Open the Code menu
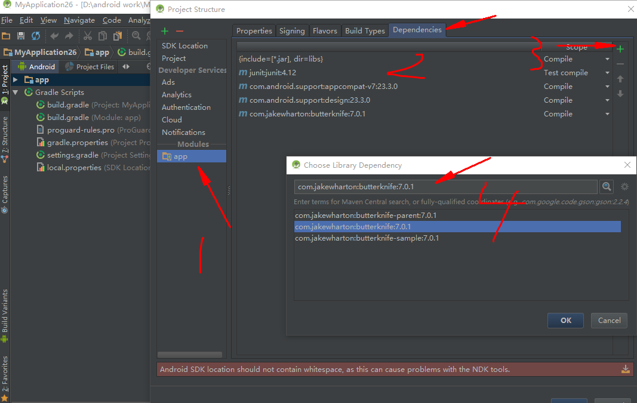 pos(112,20)
